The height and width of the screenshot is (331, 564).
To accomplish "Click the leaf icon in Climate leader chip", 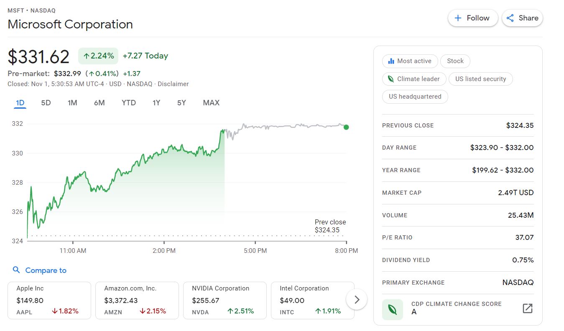I will point(391,79).
